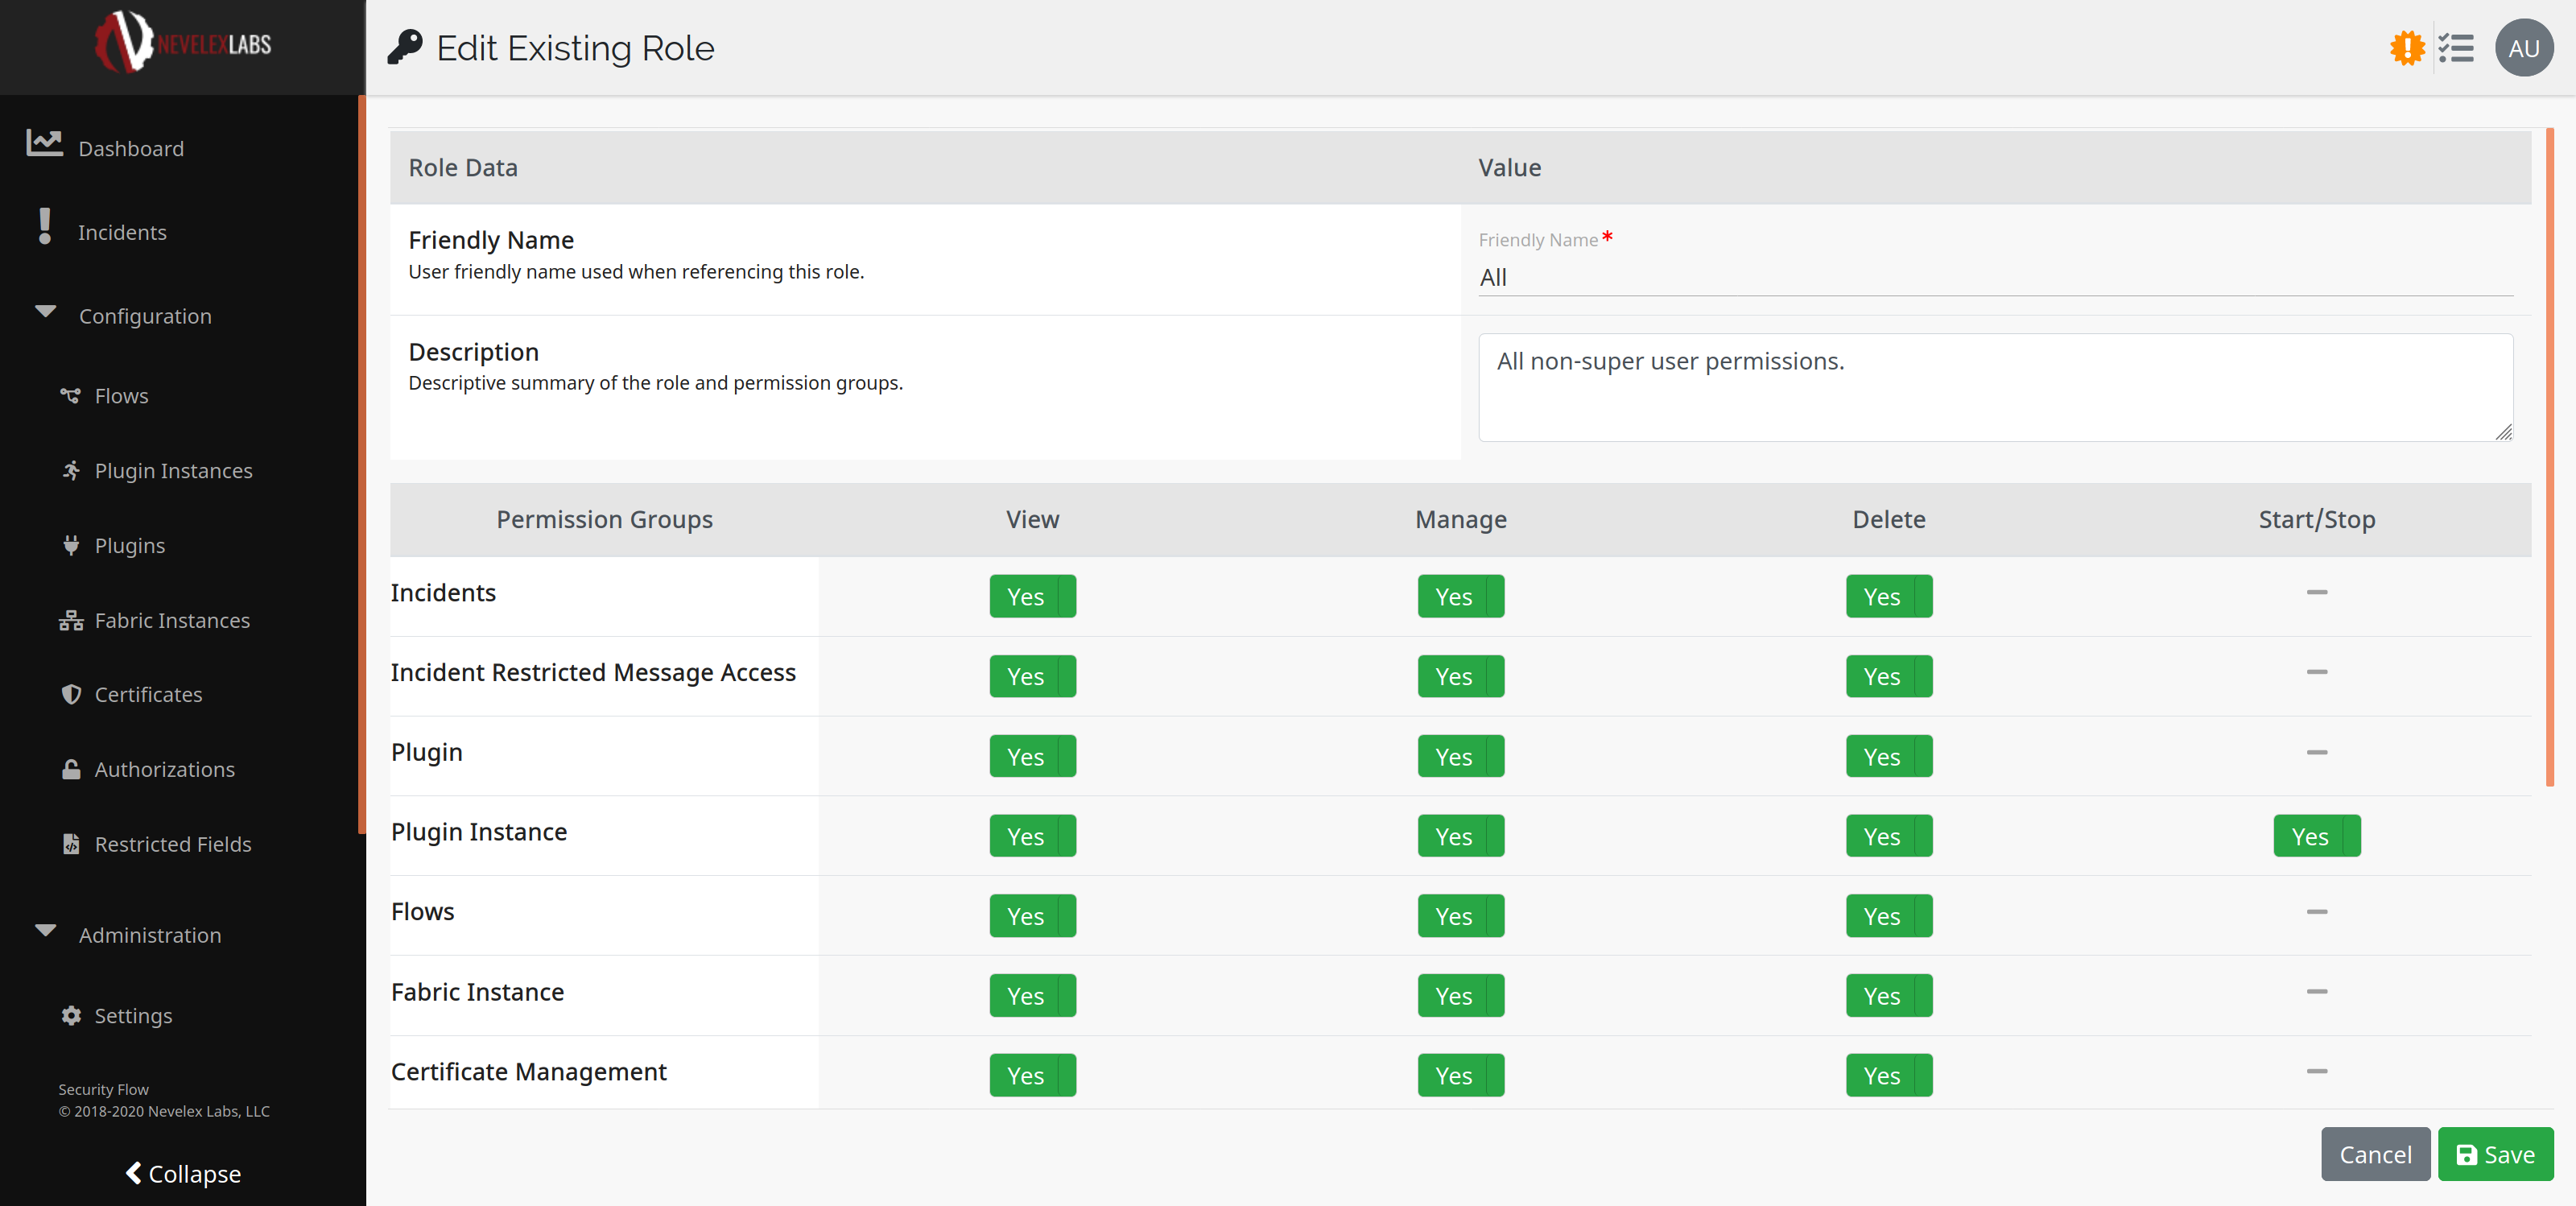Click the Flows sidebar icon
The height and width of the screenshot is (1206, 2576).
point(70,396)
